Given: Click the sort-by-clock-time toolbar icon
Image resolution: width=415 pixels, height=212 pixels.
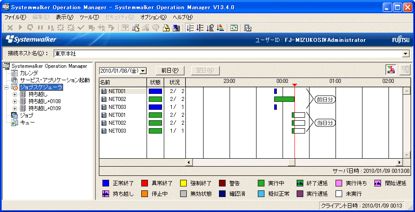Looking at the screenshot, I should (211, 28).
